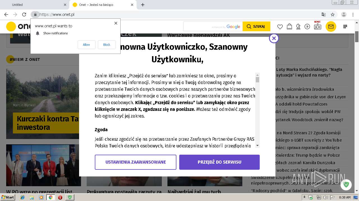Open the Google Translate page icon
The height and width of the screenshot is (201, 359).
click(324, 15)
